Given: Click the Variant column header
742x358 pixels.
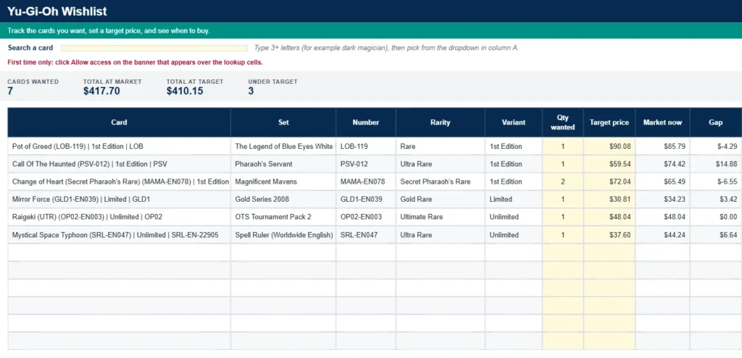Looking at the screenshot, I should tap(514, 122).
